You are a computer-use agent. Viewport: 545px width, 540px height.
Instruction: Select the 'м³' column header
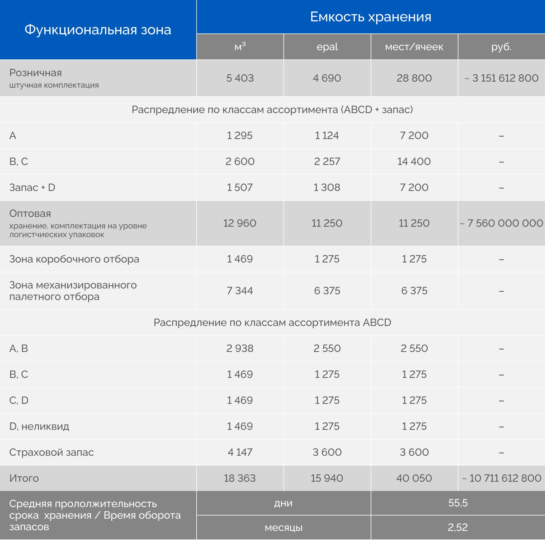point(240,47)
